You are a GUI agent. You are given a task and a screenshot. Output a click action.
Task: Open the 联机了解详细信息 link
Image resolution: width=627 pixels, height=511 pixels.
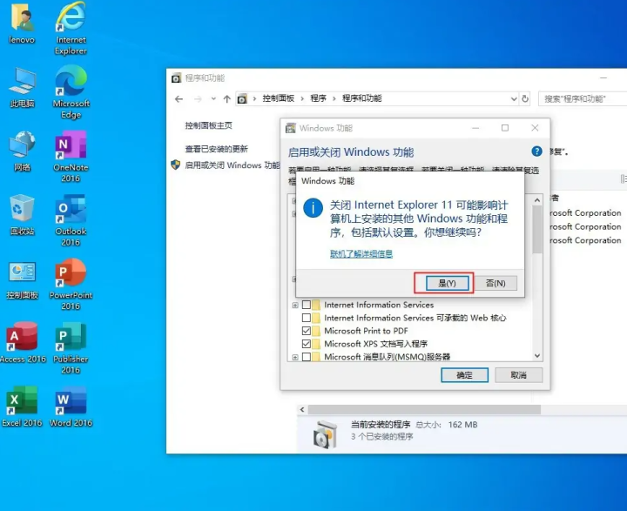[361, 254]
